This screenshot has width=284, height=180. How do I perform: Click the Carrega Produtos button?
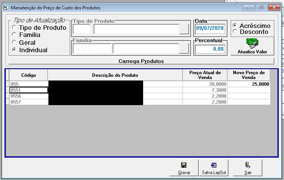[x=141, y=61]
